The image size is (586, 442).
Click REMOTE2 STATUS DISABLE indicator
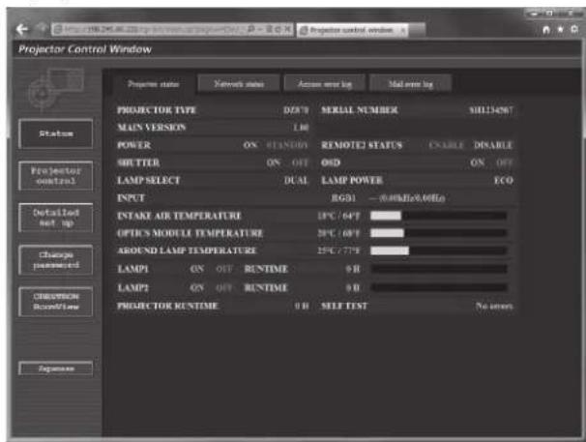pyautogui.click(x=493, y=145)
